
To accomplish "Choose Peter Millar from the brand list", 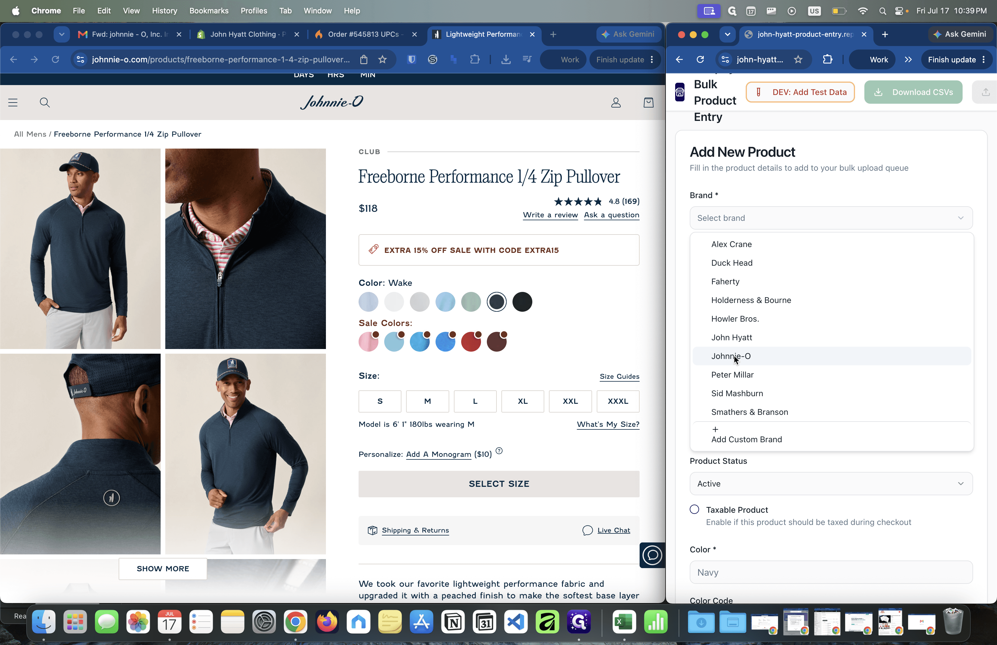I will (x=831, y=375).
